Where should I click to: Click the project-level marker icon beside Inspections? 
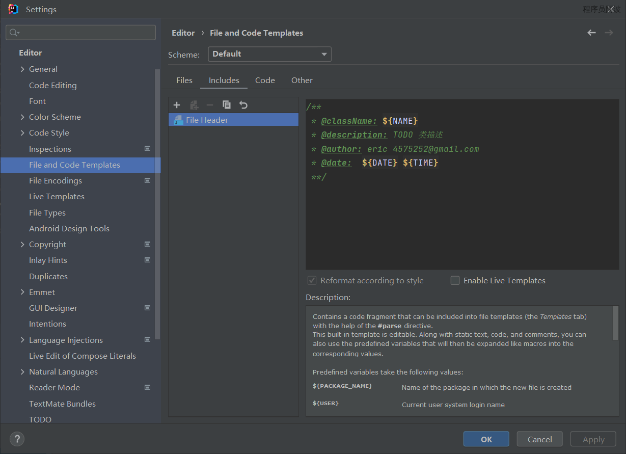147,149
